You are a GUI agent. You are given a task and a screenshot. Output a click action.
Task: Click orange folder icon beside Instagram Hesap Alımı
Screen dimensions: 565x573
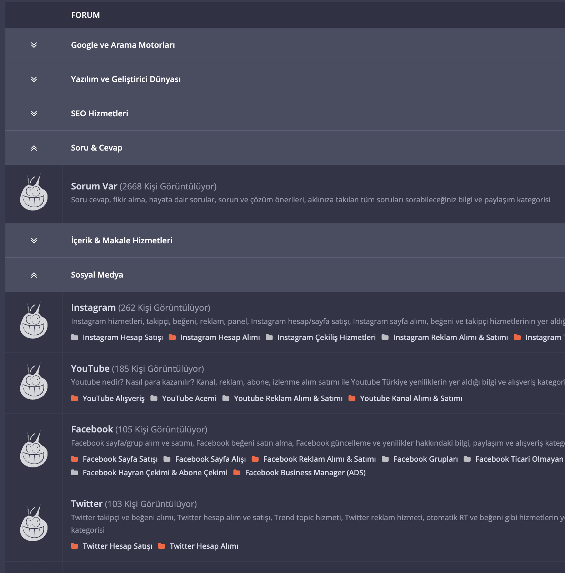pyautogui.click(x=172, y=337)
